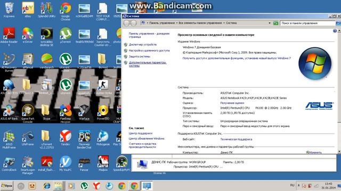The image size is (341, 191).
Task: Expand the address bar history dropdown
Action: pyautogui.click(x=270, y=23)
